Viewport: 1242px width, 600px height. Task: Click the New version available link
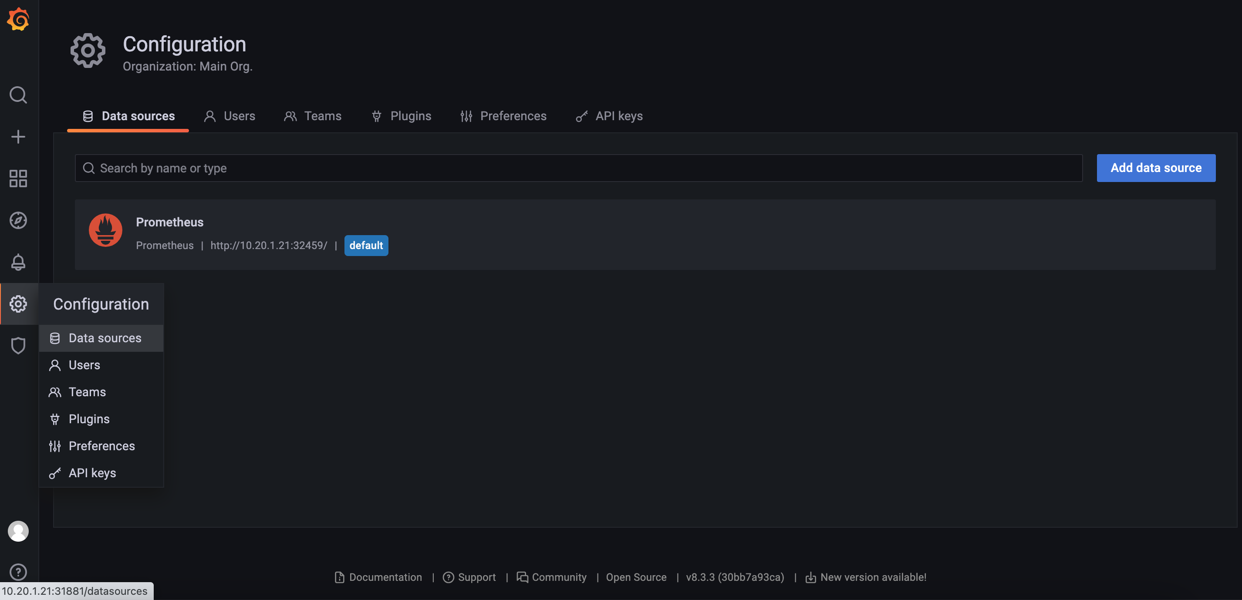(866, 577)
